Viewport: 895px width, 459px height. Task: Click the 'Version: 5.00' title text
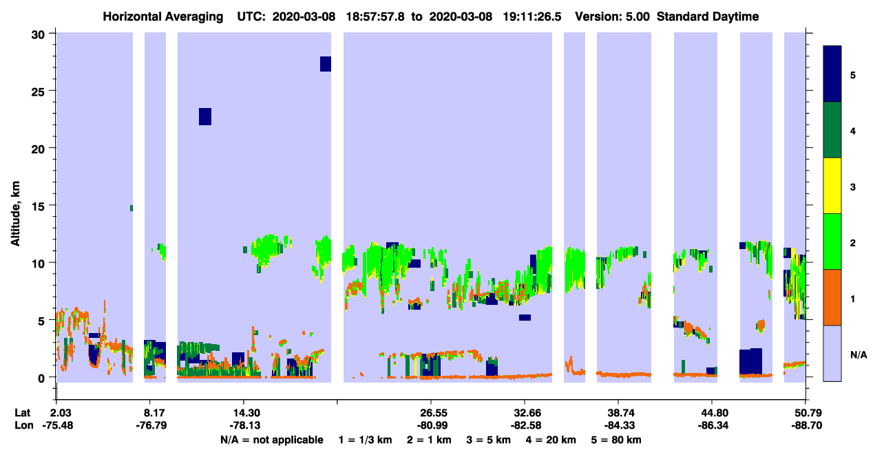(x=611, y=17)
